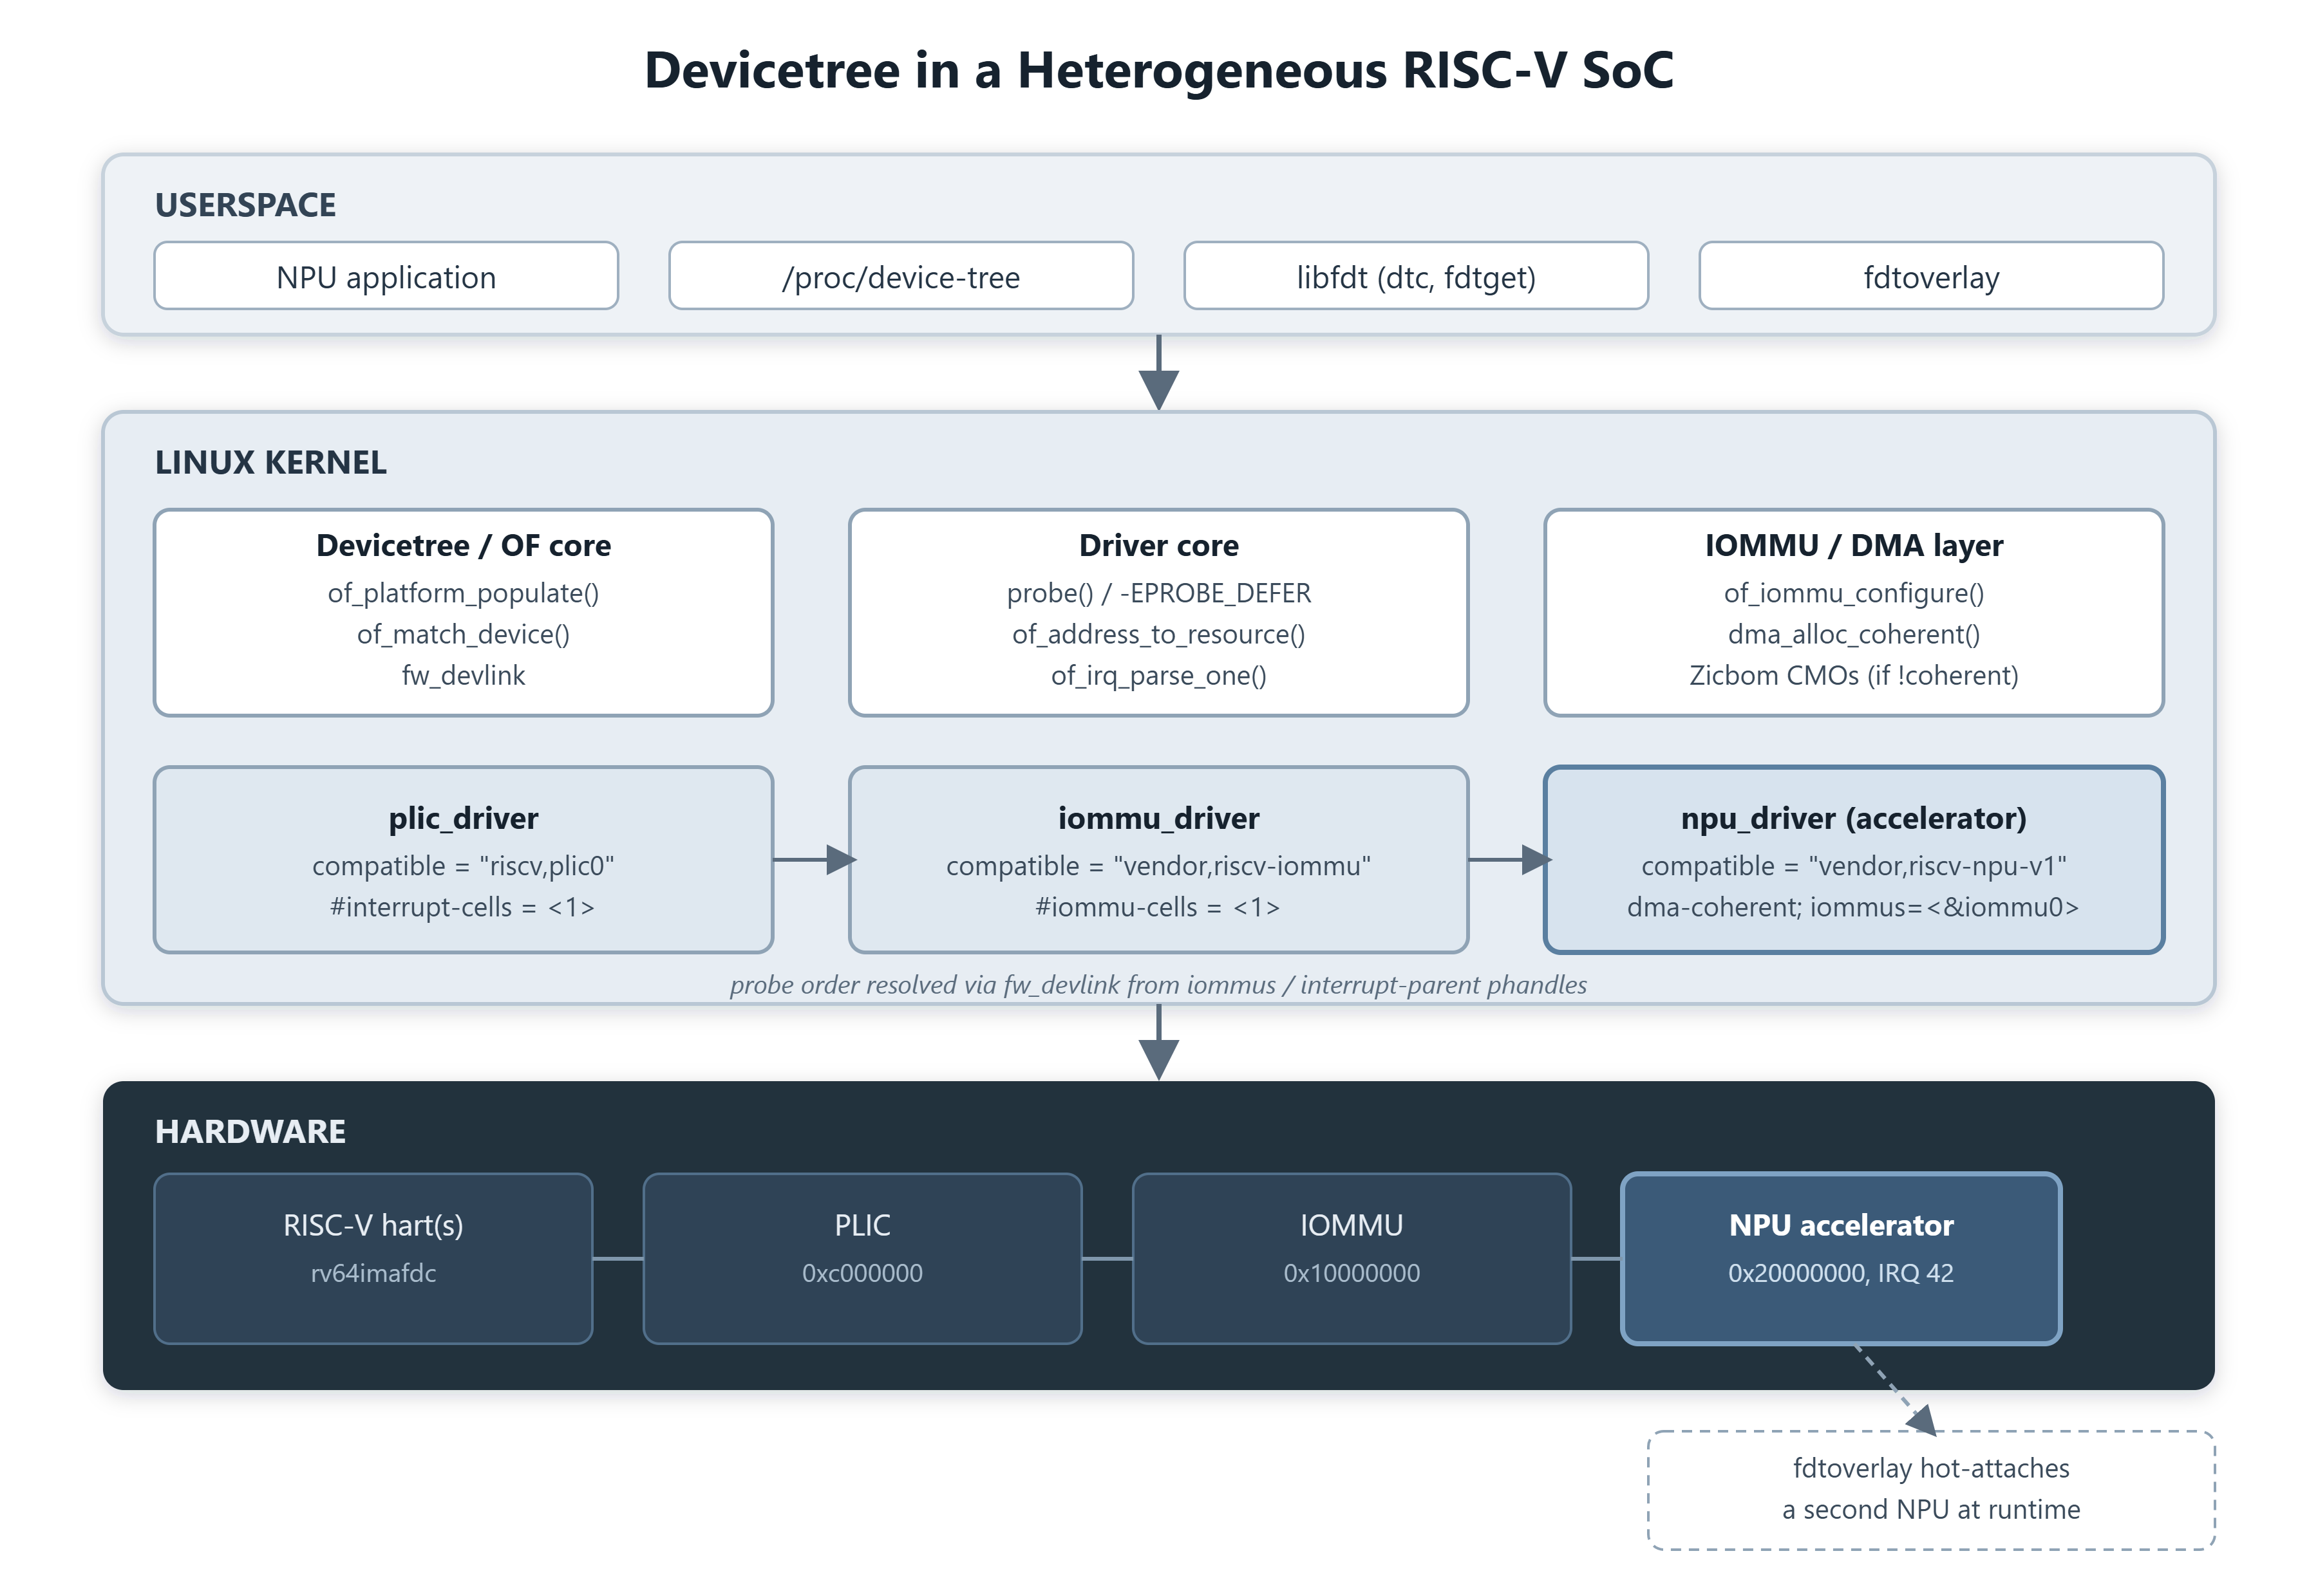This screenshot has width=2318, height=1596.
Task: Select the IOMMU hardware label
Action: click(1352, 1225)
